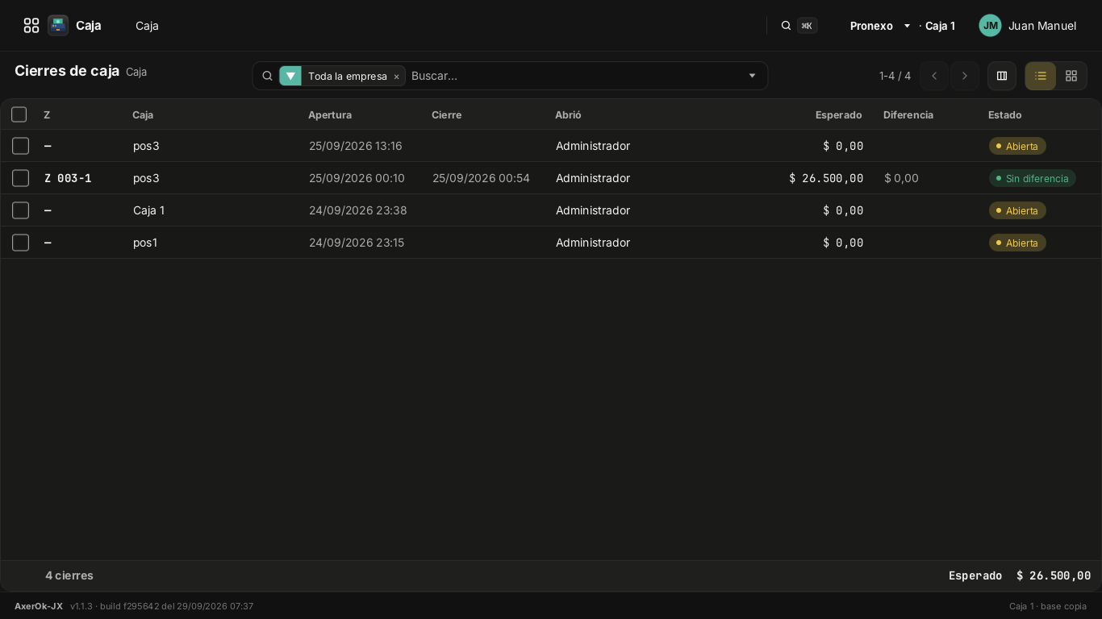Click the Abierta badge in Caja 1 row
This screenshot has width=1102, height=619.
click(x=1017, y=210)
